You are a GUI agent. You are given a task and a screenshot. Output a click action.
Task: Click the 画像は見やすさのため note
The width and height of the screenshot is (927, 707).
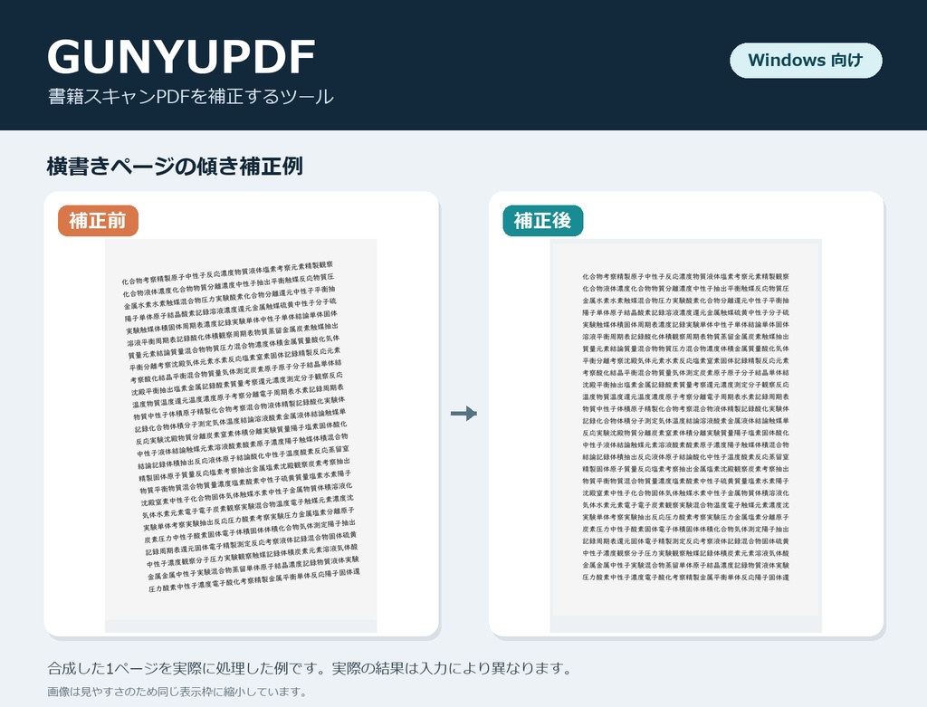point(177,692)
